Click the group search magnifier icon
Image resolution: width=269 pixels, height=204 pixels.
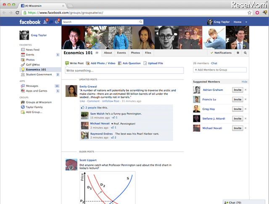tap(245, 53)
